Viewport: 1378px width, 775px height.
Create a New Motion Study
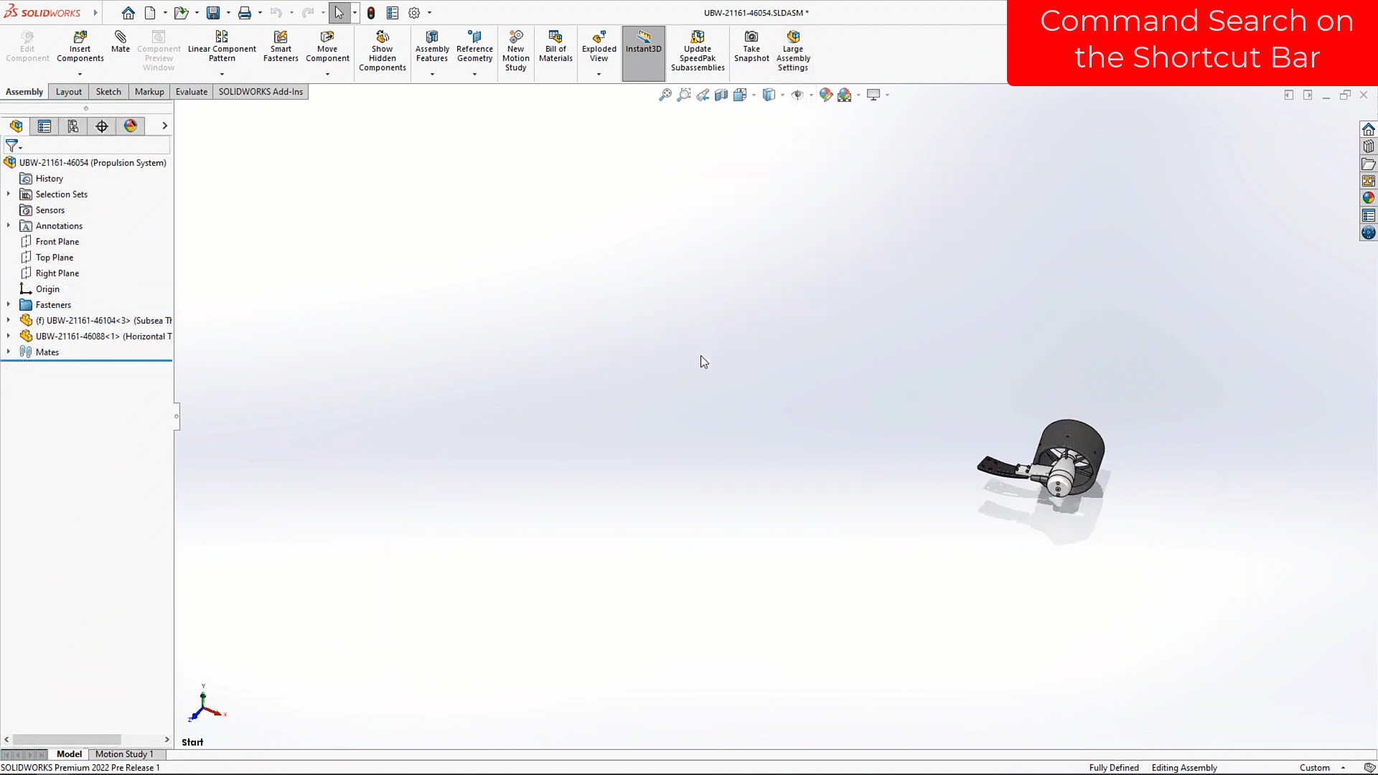click(515, 50)
